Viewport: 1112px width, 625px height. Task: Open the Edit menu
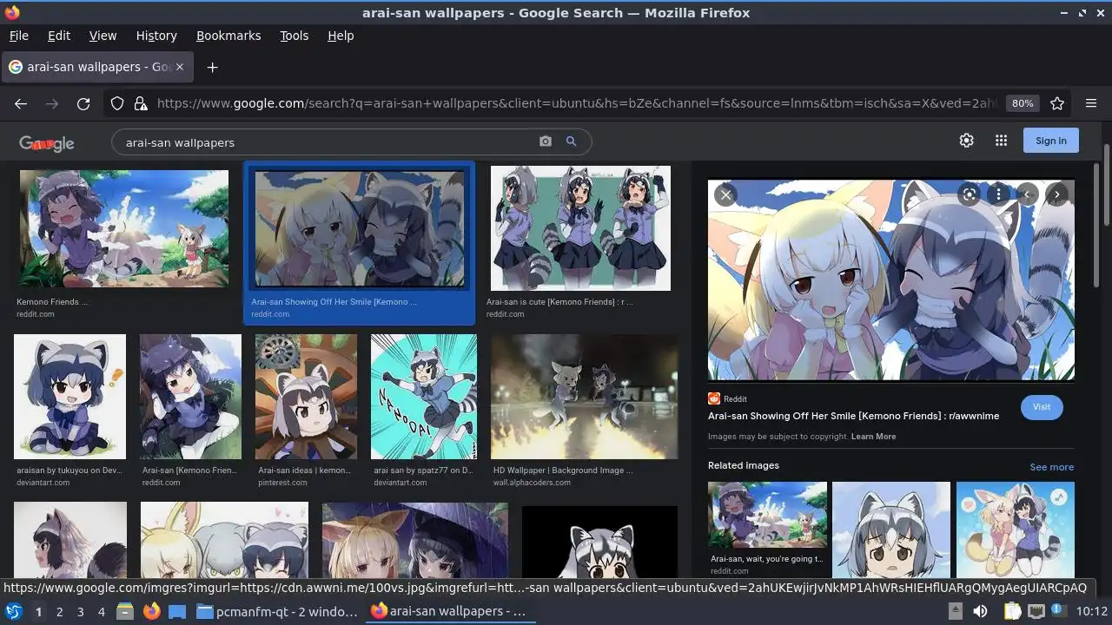point(59,36)
